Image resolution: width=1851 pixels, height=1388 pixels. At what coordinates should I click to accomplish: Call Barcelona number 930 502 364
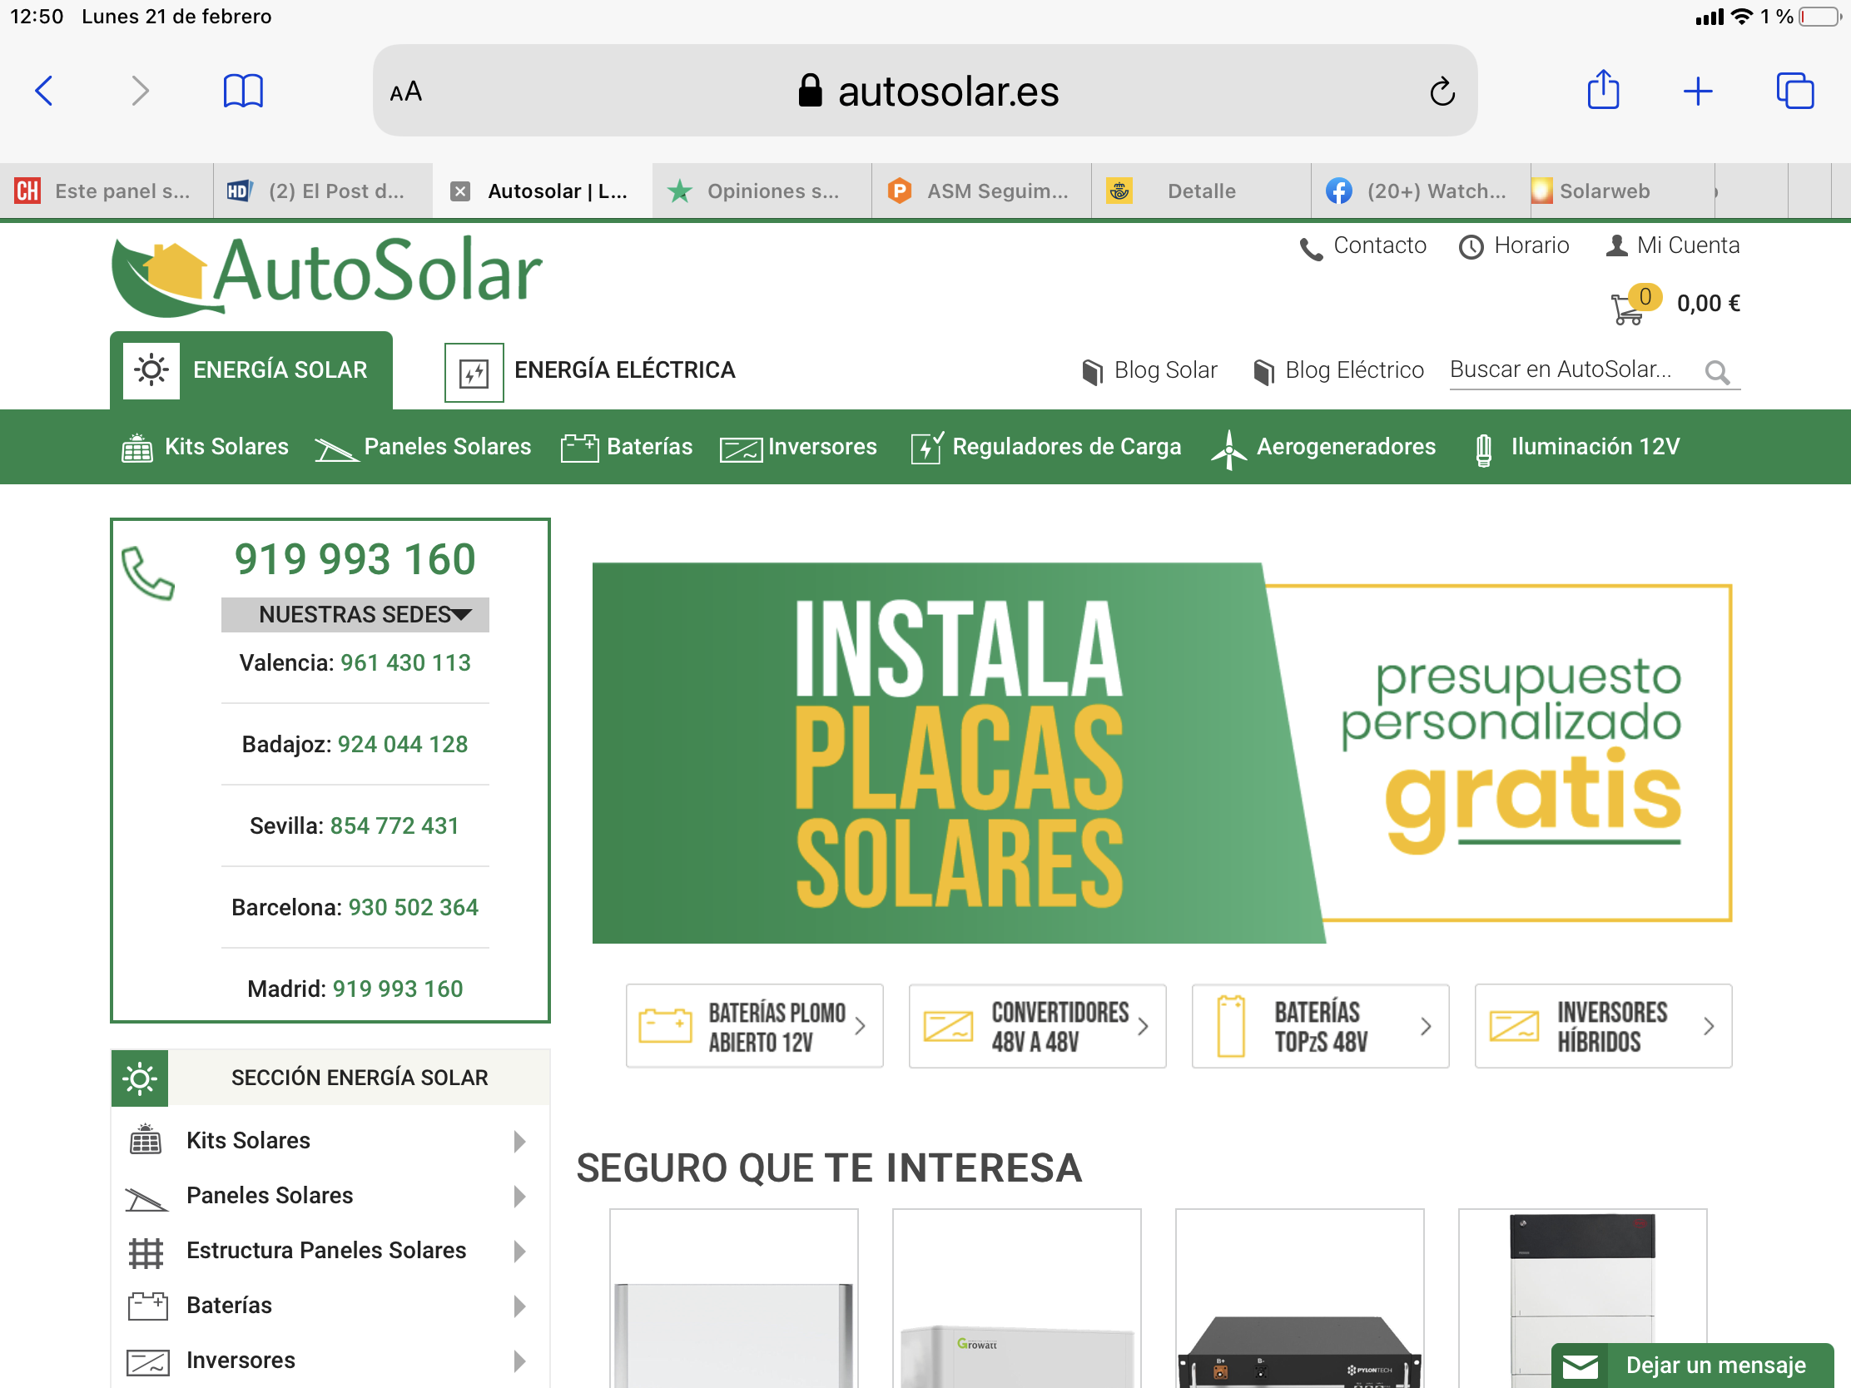pyautogui.click(x=414, y=908)
